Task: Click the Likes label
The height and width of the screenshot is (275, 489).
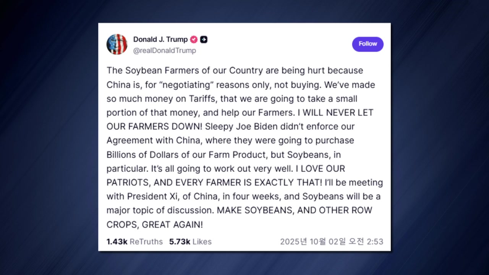Action: [202, 242]
